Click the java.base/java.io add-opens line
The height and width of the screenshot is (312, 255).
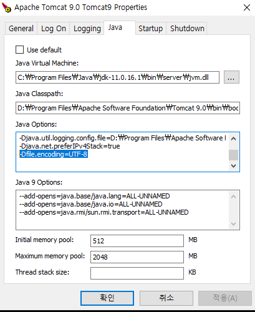pos(91,204)
